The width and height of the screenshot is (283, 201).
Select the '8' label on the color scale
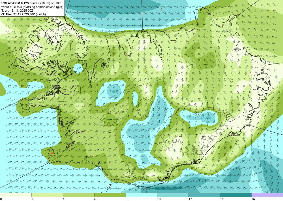tap(127, 199)
